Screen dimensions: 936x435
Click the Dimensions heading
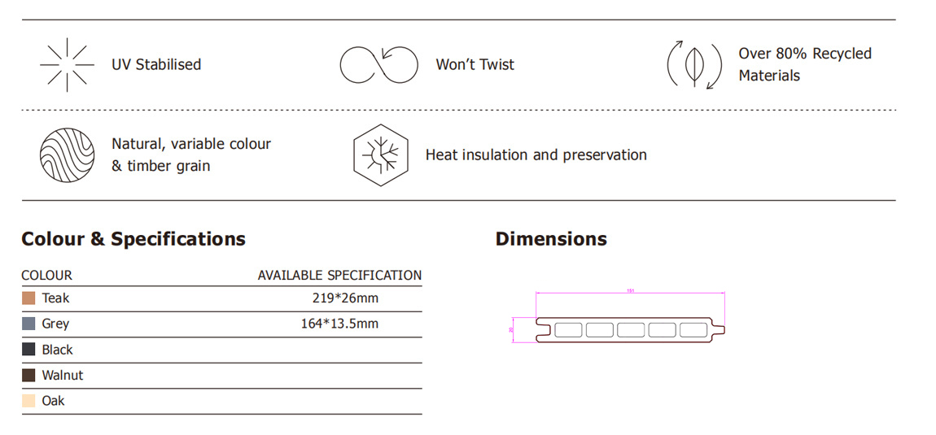pyautogui.click(x=551, y=239)
